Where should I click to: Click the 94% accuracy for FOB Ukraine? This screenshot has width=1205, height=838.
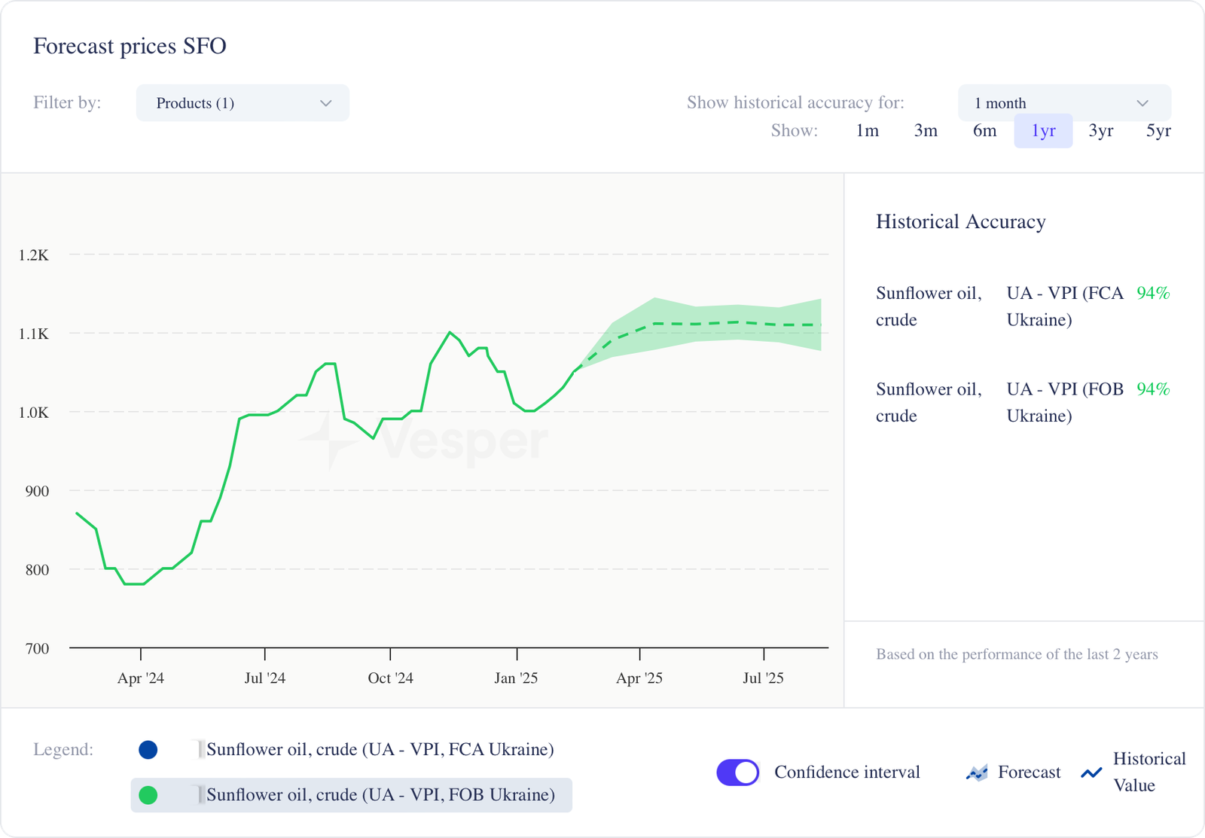point(1153,389)
